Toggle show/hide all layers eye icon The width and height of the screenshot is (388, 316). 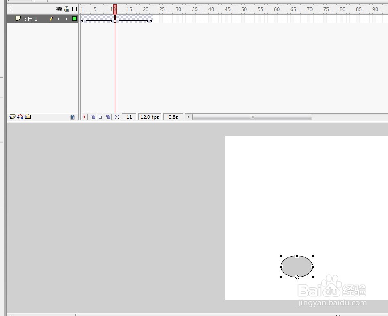click(59, 9)
